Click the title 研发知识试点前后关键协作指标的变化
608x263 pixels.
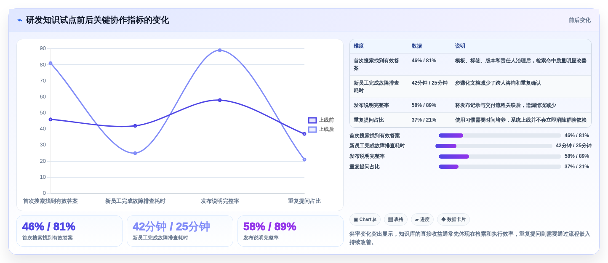tap(98, 20)
